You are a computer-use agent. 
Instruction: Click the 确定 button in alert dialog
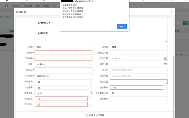point(122,26)
